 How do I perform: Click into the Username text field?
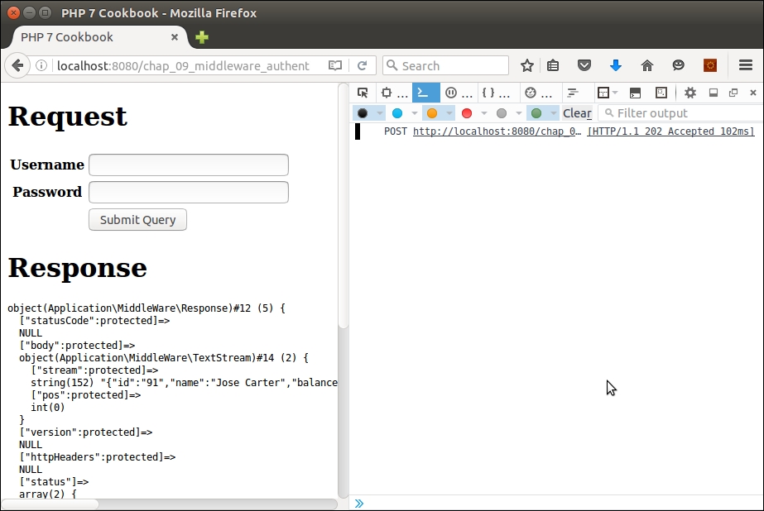click(x=188, y=165)
